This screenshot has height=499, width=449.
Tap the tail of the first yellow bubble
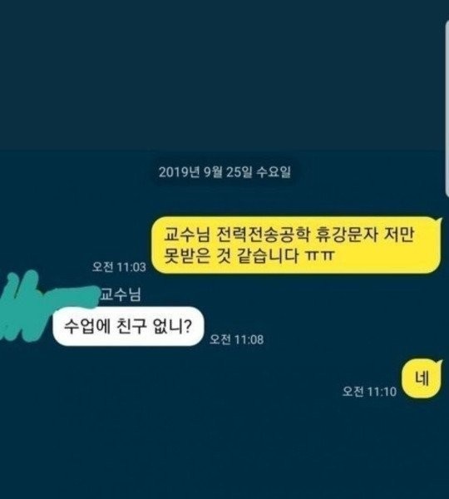click(x=440, y=220)
